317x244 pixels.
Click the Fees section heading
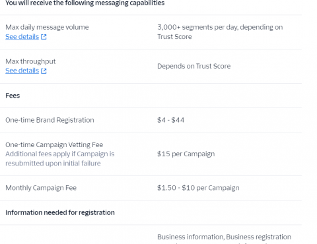pos(13,96)
